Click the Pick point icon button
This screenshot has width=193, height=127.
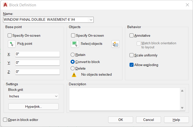point(12,44)
